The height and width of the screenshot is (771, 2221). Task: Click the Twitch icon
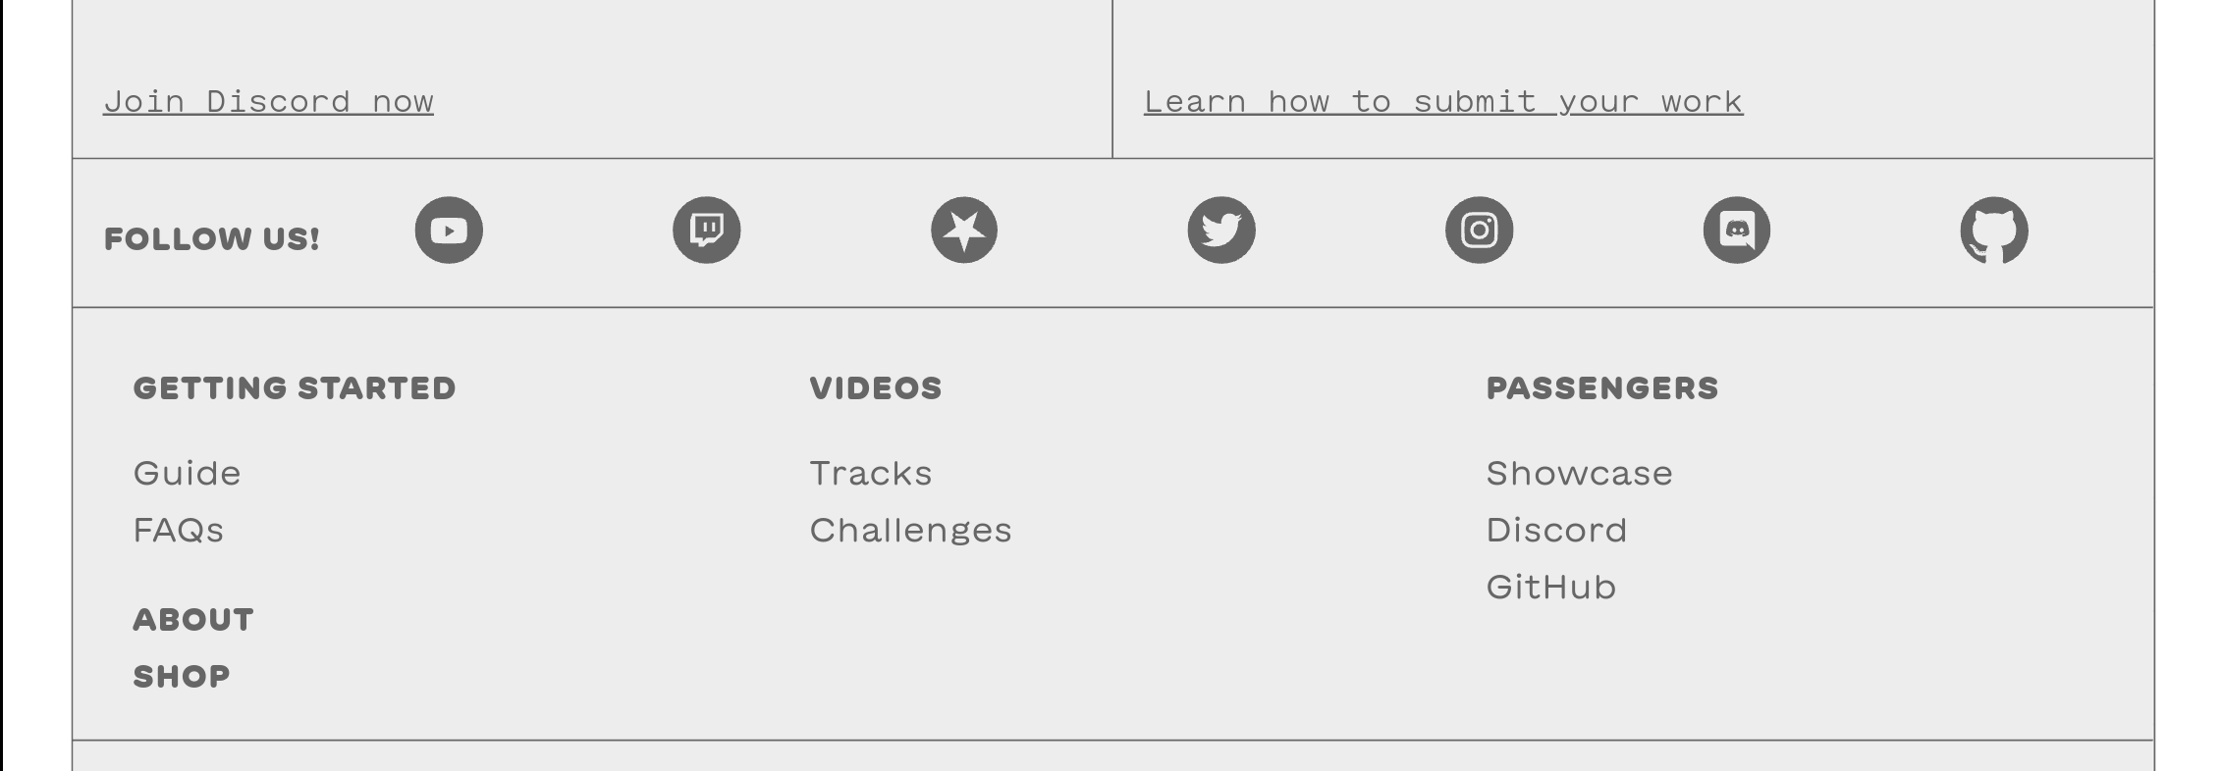[x=707, y=230]
